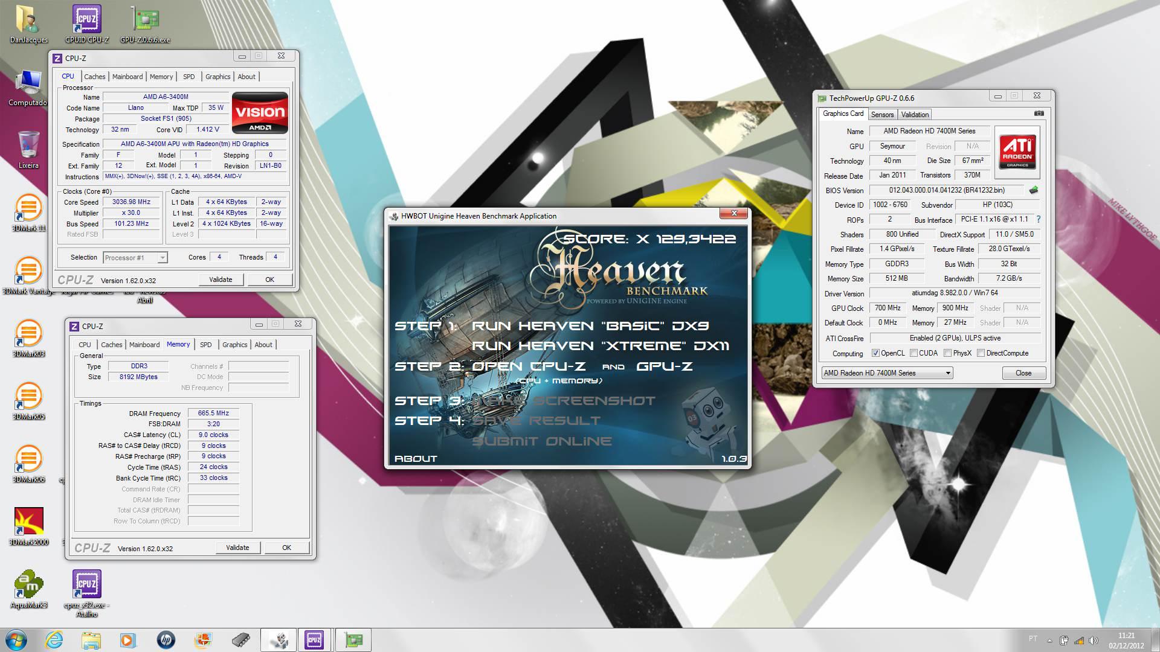Screen dimensions: 1160x652
Task: Click the Heaven robot mascot image
Action: pyautogui.click(x=709, y=420)
